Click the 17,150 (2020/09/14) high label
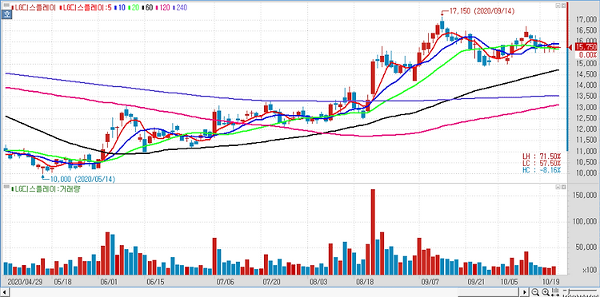 (x=482, y=11)
